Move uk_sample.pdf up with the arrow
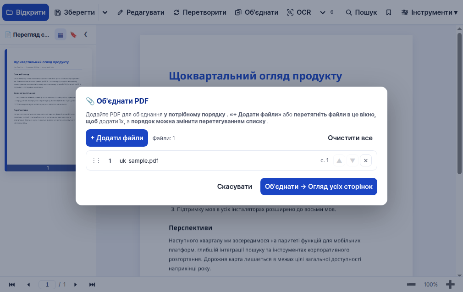The width and height of the screenshot is (463, 292). (x=339, y=160)
